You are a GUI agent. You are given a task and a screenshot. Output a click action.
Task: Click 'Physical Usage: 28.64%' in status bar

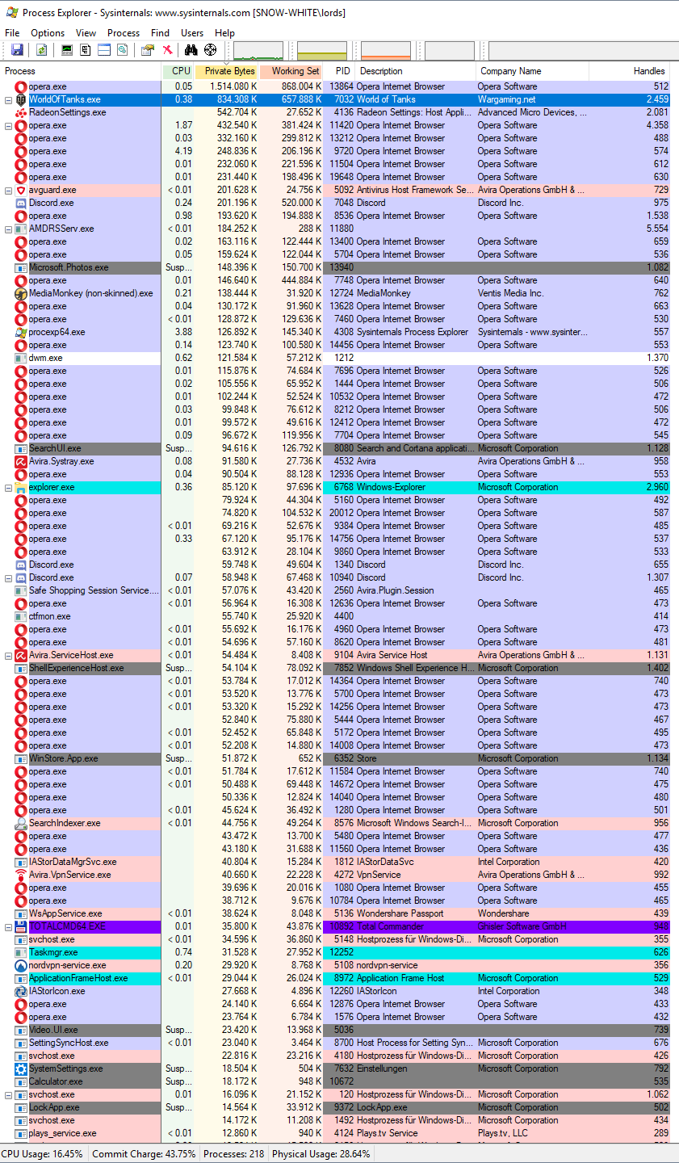click(321, 1154)
